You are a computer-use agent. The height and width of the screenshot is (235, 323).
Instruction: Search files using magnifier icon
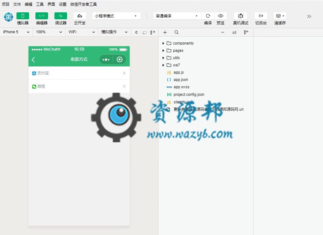177,32
